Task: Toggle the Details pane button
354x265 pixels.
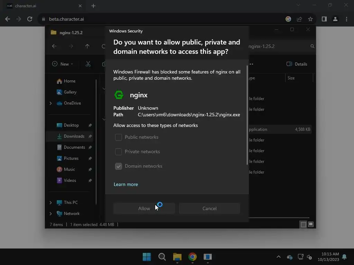Action: point(297,64)
